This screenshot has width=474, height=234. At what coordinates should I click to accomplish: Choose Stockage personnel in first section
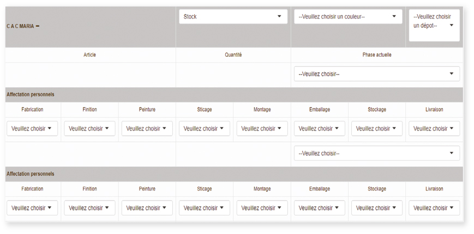pos(377,128)
